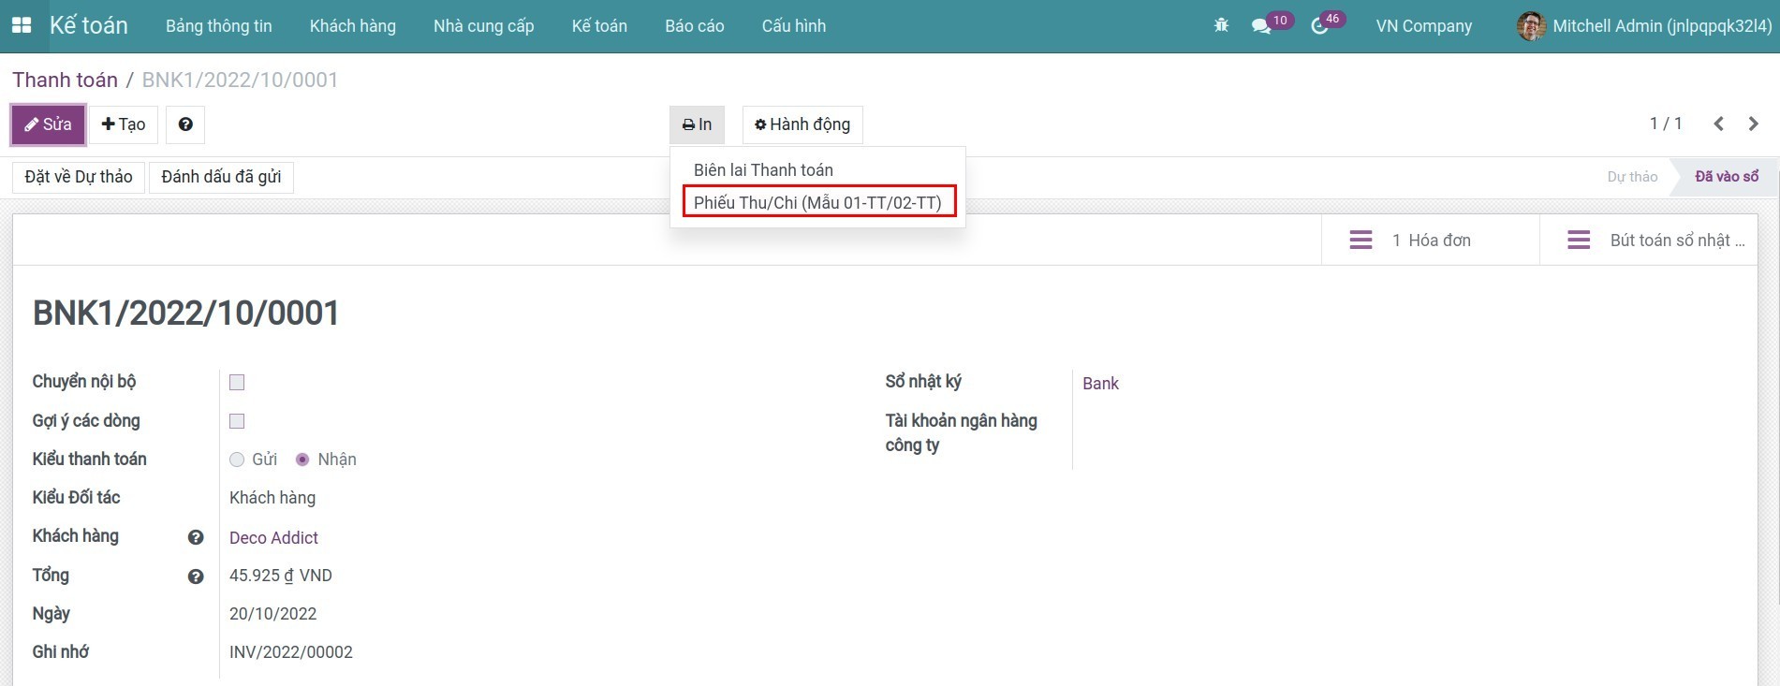The width and height of the screenshot is (1780, 686).
Task: Go to the next record arrow
Action: pyautogui.click(x=1753, y=124)
